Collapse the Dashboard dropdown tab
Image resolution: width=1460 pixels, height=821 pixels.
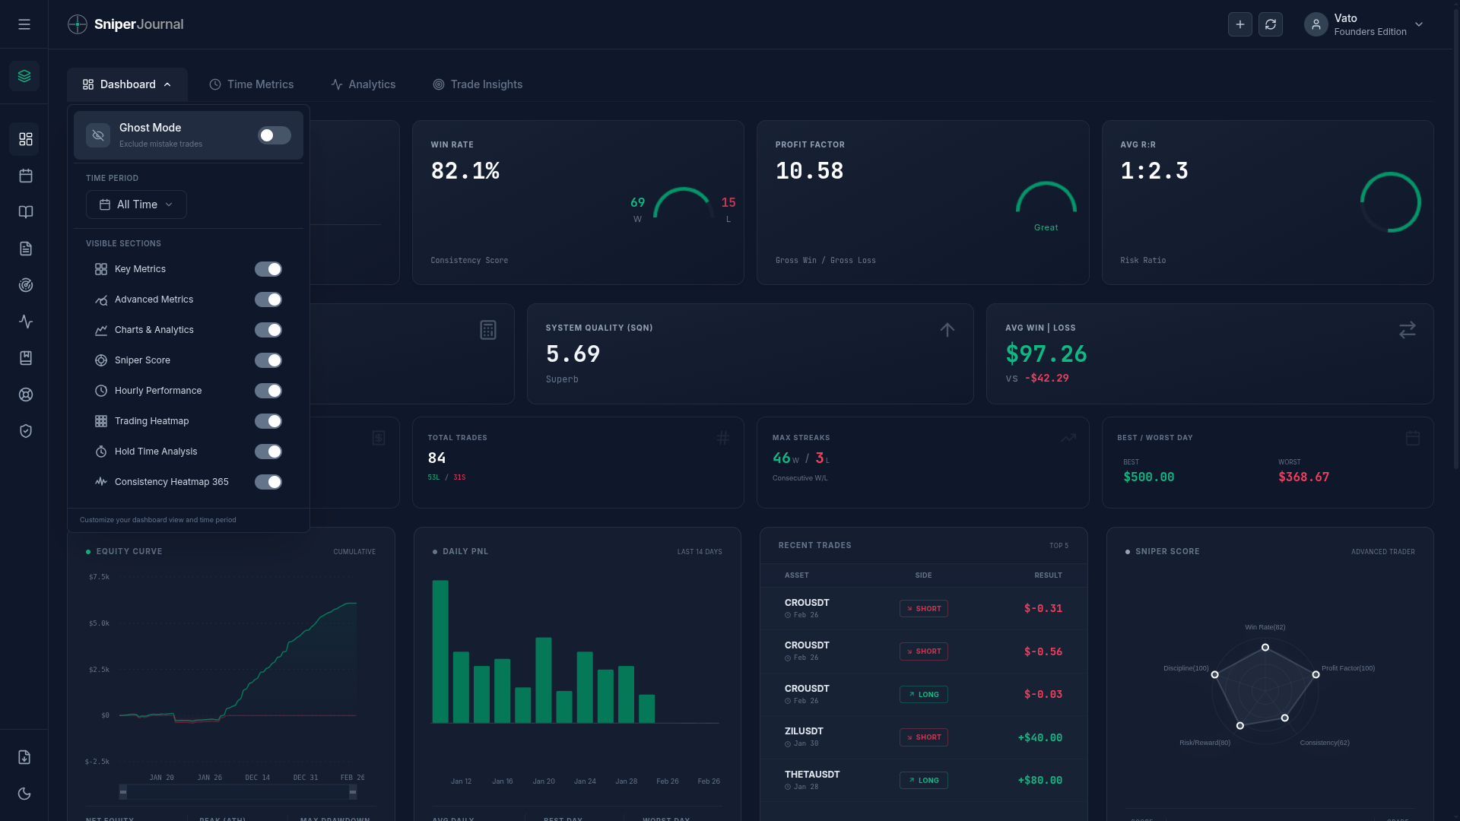[127, 84]
